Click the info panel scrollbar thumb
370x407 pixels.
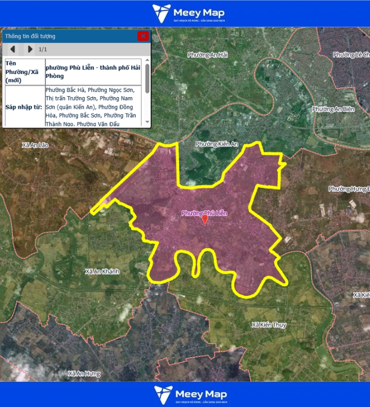pos(148,78)
